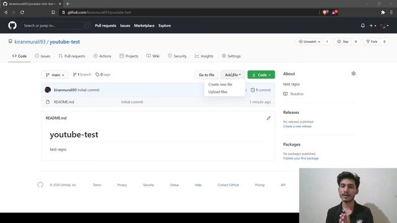This screenshot has height=223, width=397.
Task: Open the plus create-new dropdown
Action: click(x=372, y=25)
